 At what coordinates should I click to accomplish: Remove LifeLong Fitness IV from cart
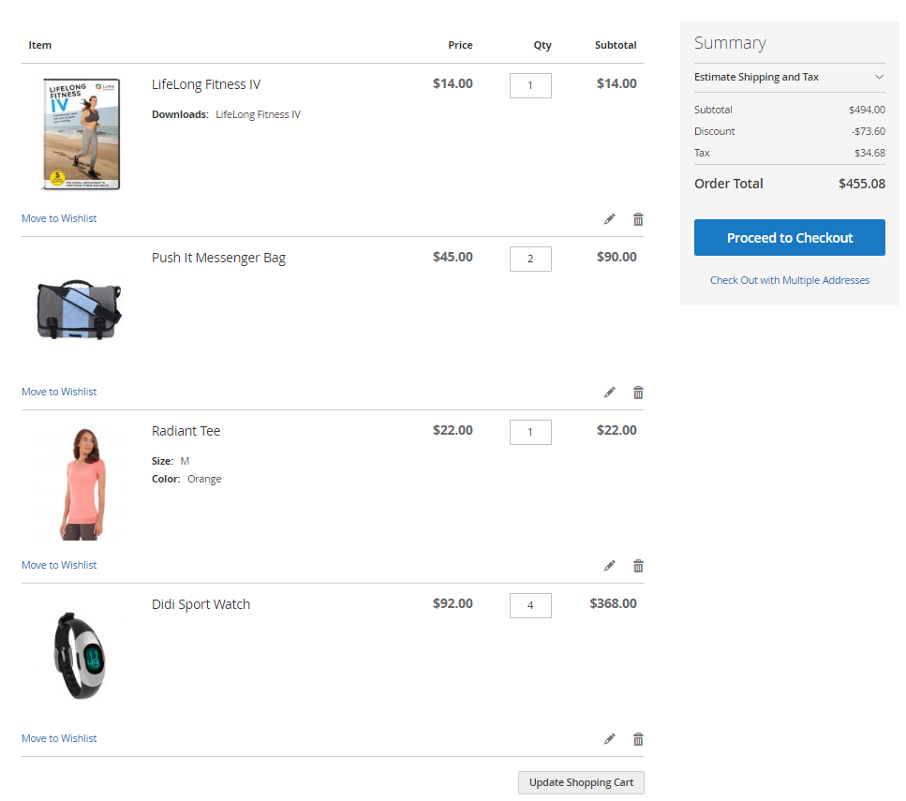click(x=638, y=219)
